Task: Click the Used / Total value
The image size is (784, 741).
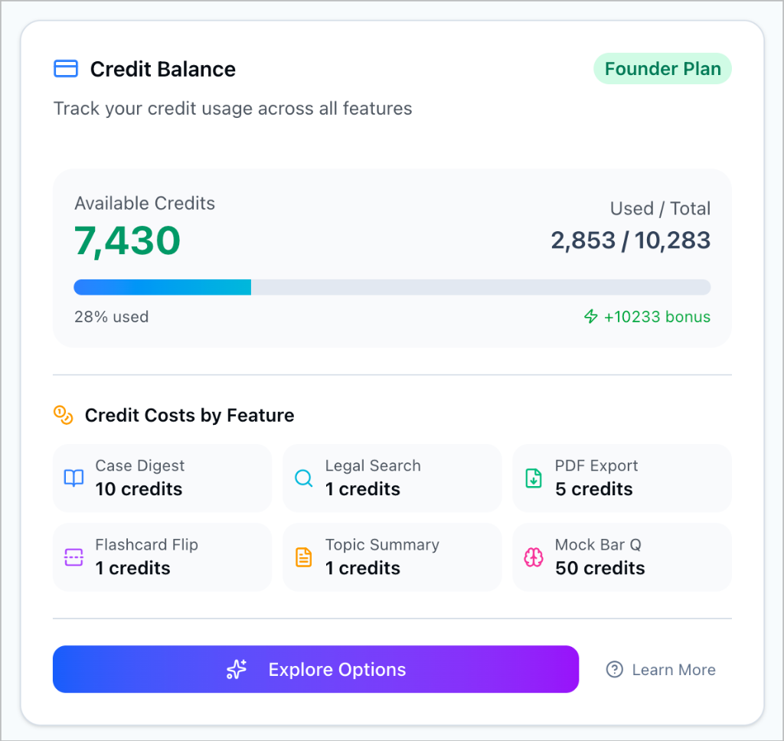Action: (x=630, y=240)
